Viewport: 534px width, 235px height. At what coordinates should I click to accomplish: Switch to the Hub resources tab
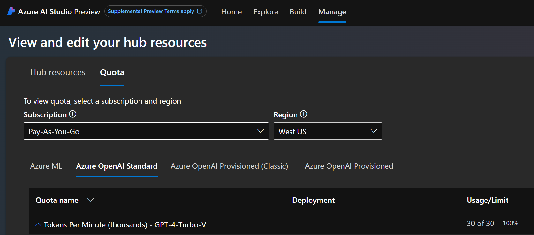pyautogui.click(x=58, y=72)
